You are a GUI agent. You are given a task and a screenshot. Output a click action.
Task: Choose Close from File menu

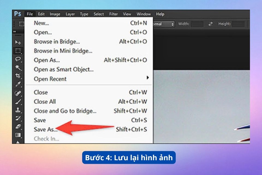89,92
